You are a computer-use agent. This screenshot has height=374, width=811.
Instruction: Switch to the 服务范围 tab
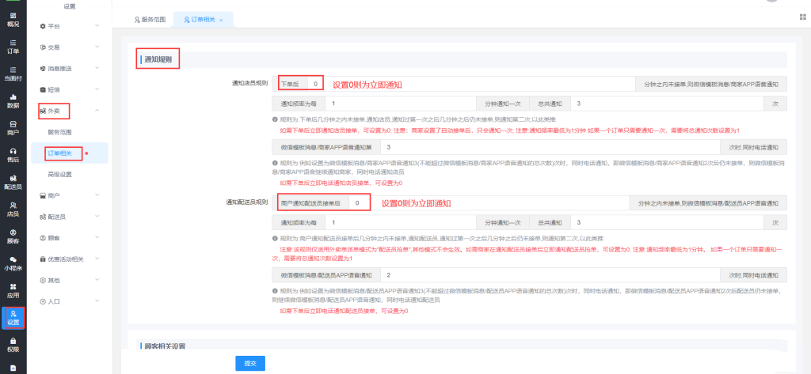[150, 19]
